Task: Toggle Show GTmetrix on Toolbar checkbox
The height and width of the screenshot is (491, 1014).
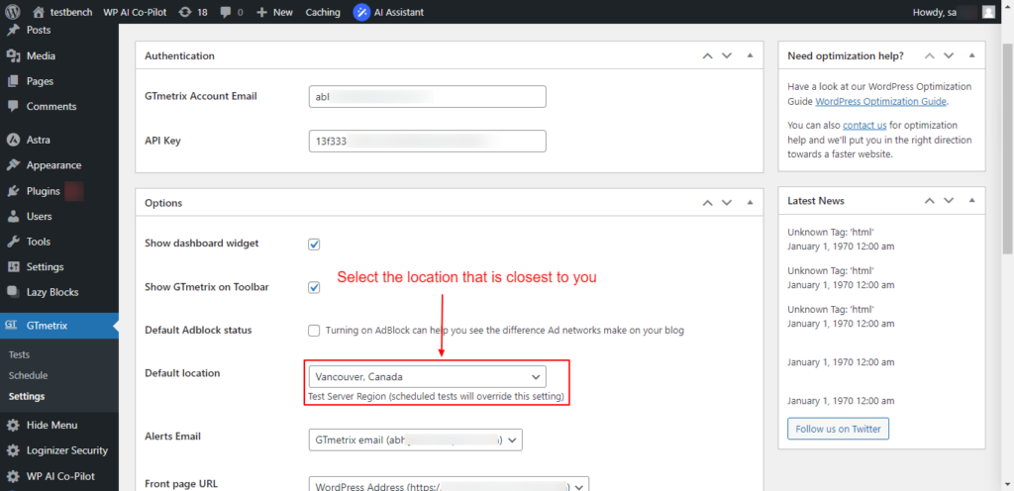Action: pyautogui.click(x=314, y=287)
